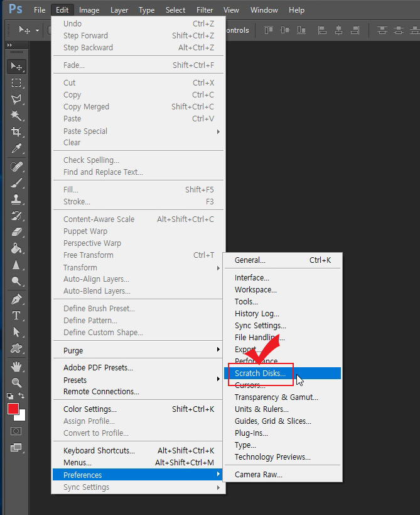Expand the Preferences submenu
Image resolution: width=420 pixels, height=515 pixels.
pos(218,474)
